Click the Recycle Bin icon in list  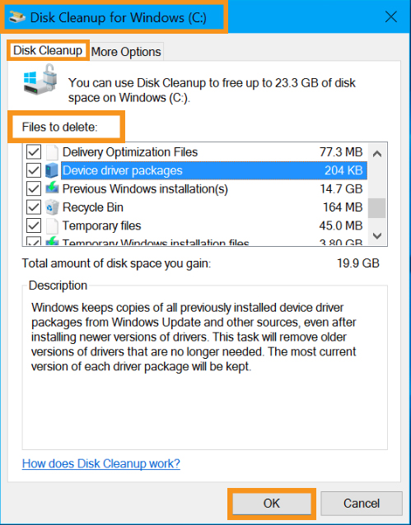(52, 207)
